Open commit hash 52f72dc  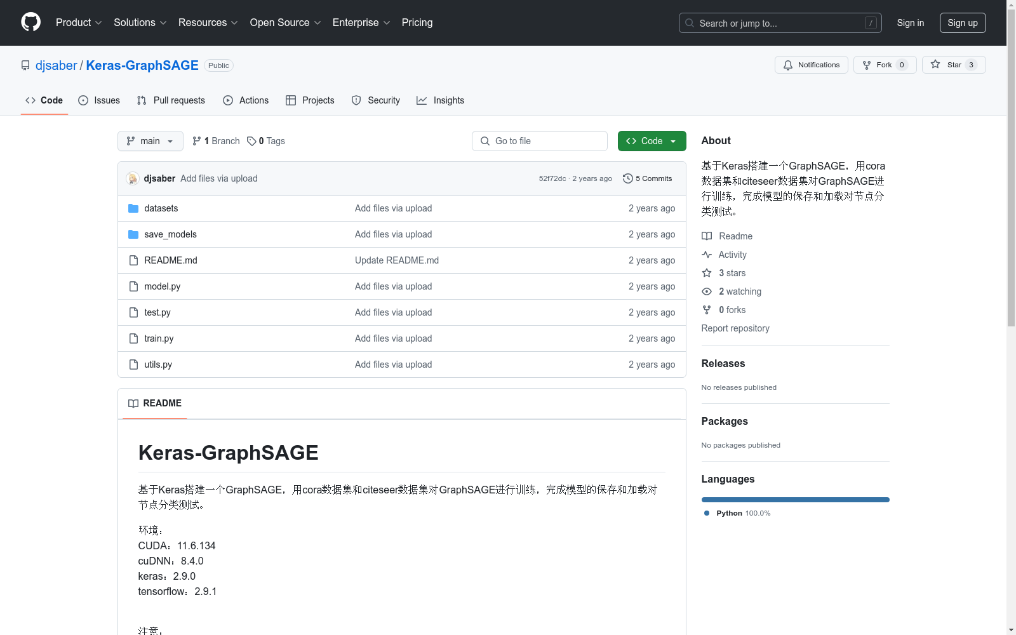(x=552, y=178)
